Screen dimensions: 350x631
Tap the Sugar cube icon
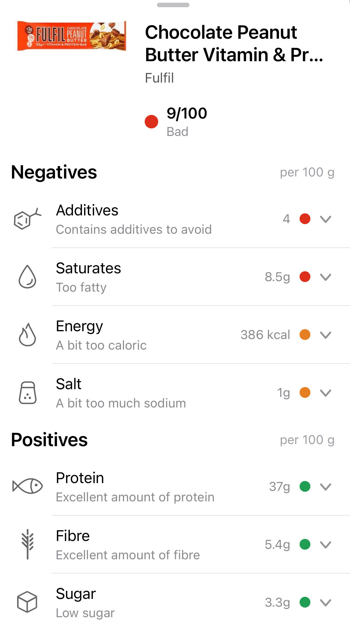27,602
